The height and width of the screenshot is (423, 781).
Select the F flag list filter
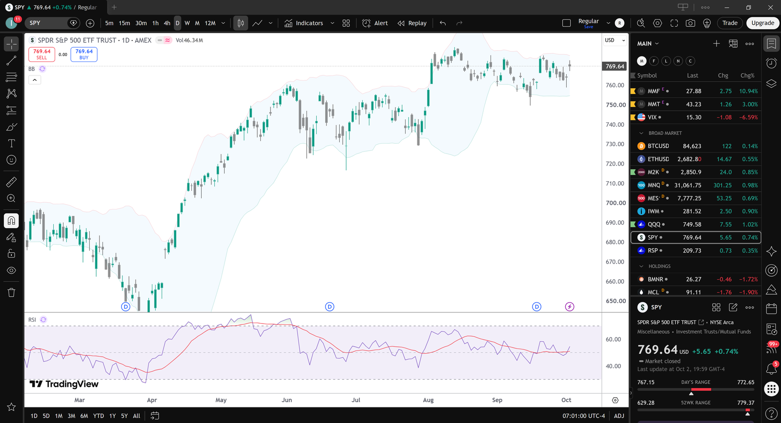[654, 61]
